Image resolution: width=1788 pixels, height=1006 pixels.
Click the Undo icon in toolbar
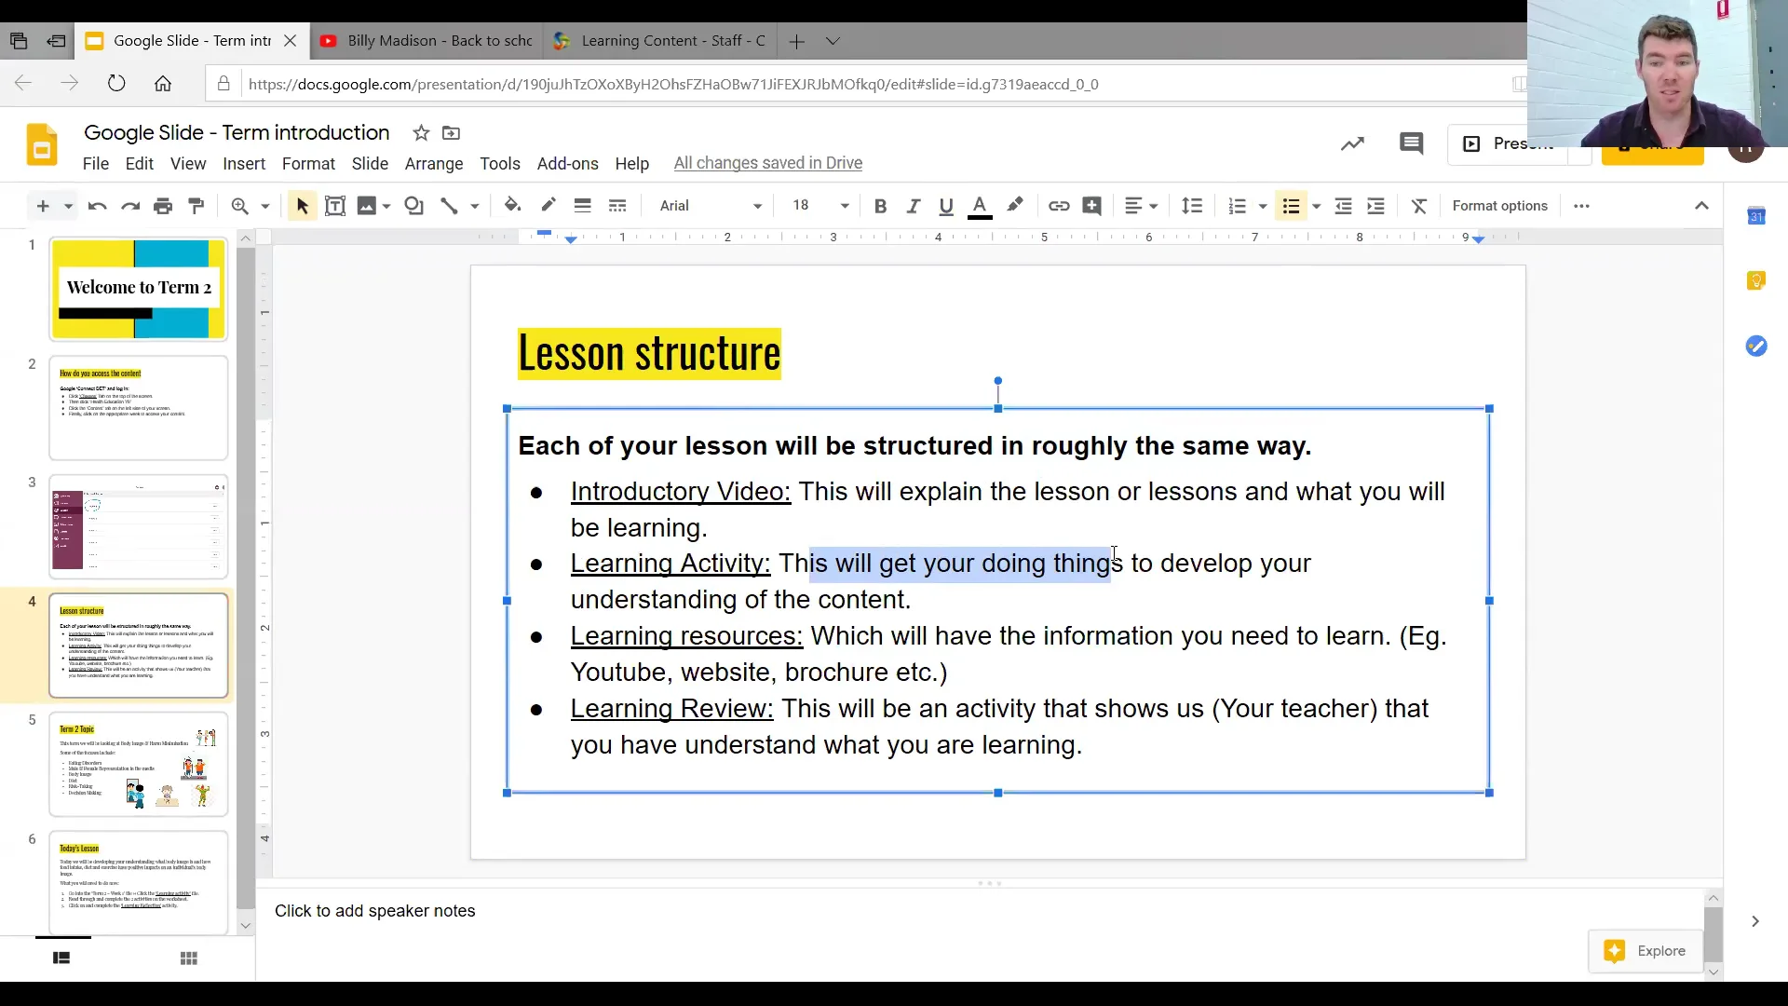point(97,206)
